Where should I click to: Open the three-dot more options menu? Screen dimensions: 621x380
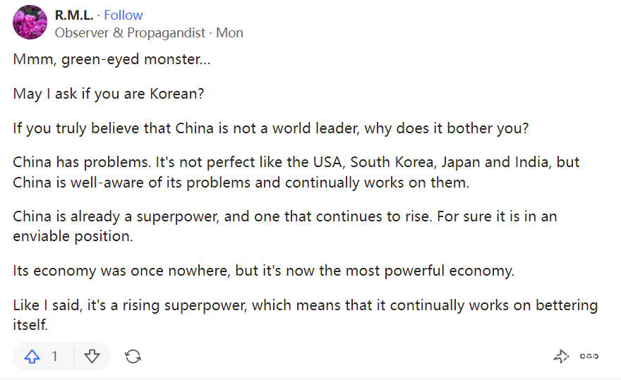[x=589, y=357]
